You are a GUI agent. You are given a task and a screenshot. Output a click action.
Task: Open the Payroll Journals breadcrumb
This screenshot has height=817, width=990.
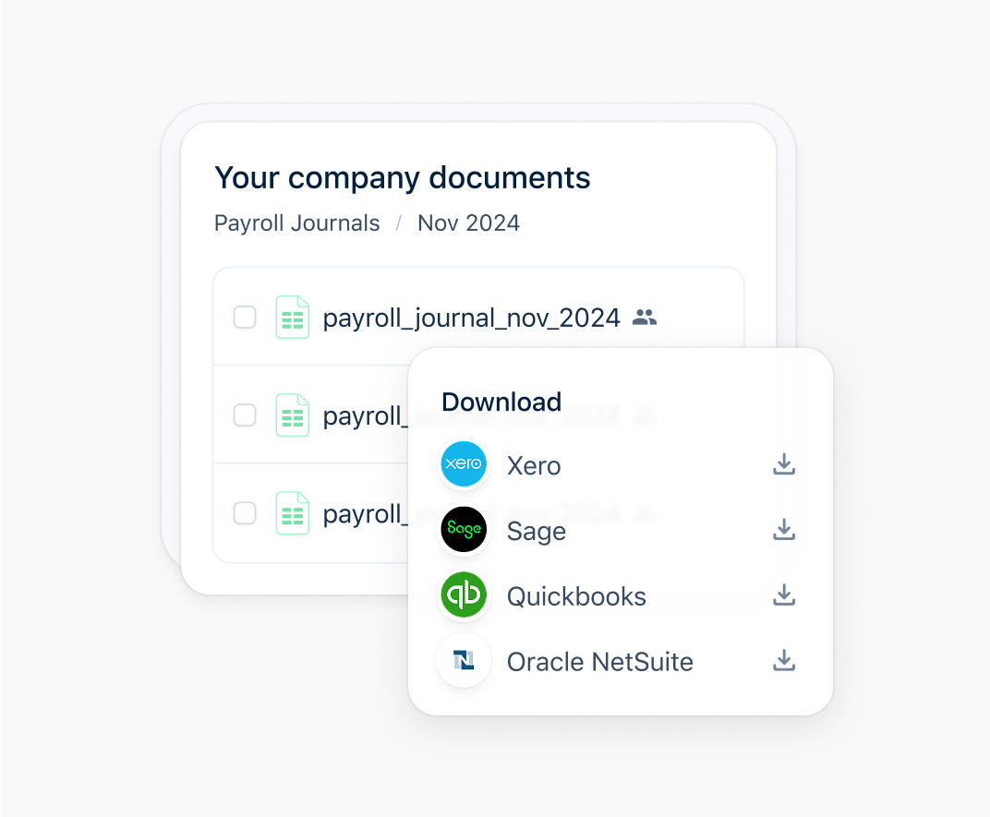[x=296, y=222]
